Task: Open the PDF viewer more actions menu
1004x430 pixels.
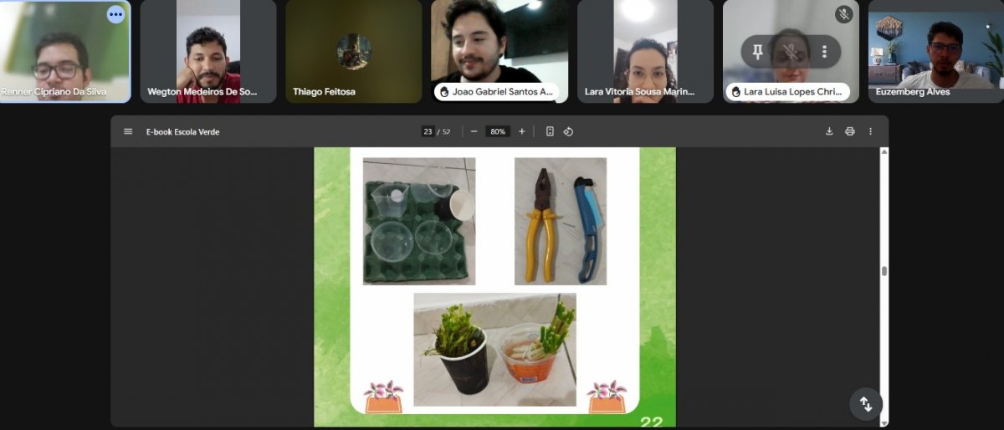Action: [x=870, y=131]
